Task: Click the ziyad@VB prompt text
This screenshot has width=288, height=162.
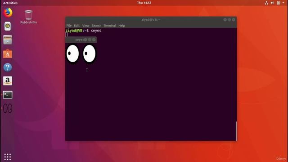Action: coord(74,31)
